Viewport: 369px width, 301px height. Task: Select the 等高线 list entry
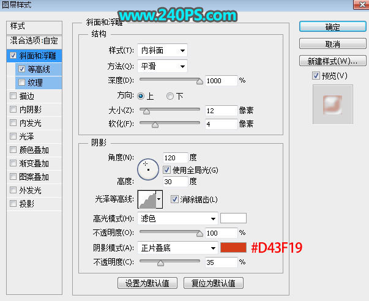pyautogui.click(x=39, y=69)
